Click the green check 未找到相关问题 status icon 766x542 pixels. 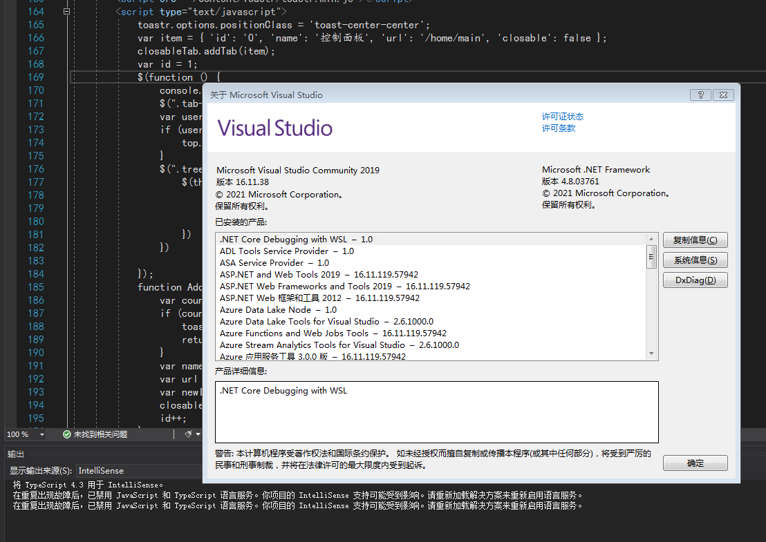pos(67,434)
